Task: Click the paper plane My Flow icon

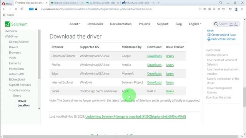Action: [219, 9]
